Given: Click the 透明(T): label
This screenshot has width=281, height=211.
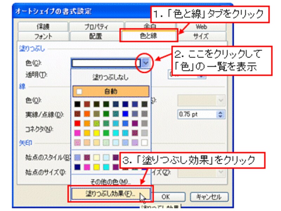Looking at the screenshot, I should pos(37,75).
